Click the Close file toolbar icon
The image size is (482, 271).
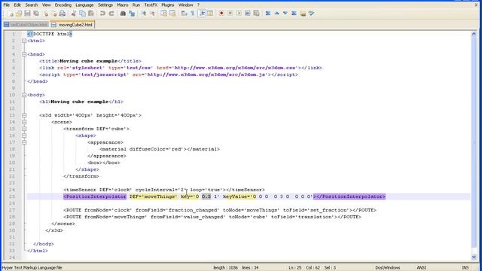pyautogui.click(x=45, y=14)
